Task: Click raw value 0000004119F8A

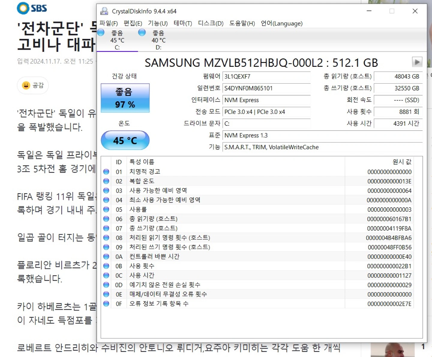Action: pos(389,229)
